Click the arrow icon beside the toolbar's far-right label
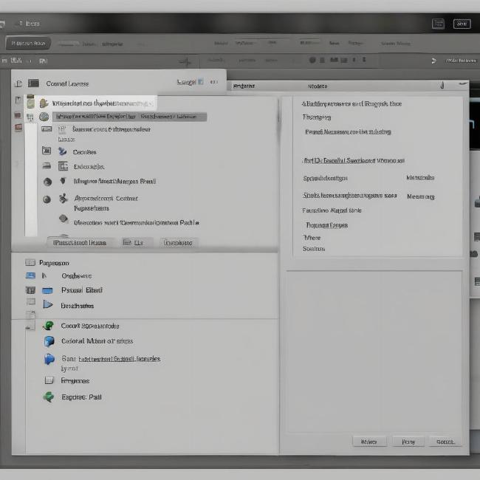The height and width of the screenshot is (480, 480). click(x=433, y=61)
